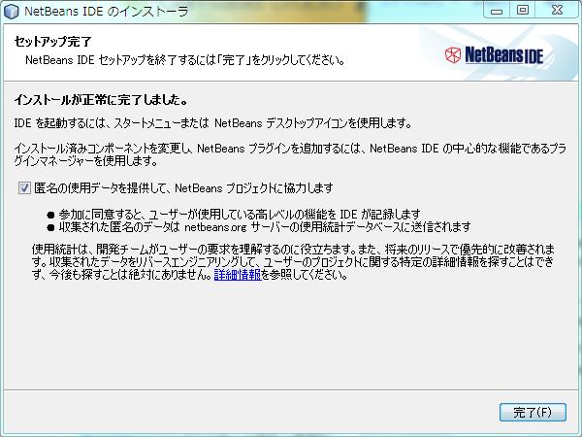
Task: Close the NetBeans installer window
Action: click(557, 10)
